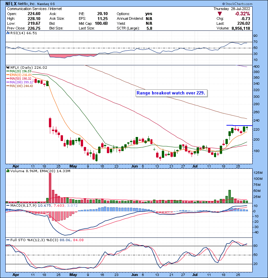
Task: Click the Netflix, Inc. company name
Action: point(27,4)
